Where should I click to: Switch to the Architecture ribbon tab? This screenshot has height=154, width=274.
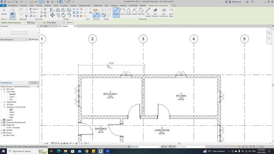click(x=13, y=6)
